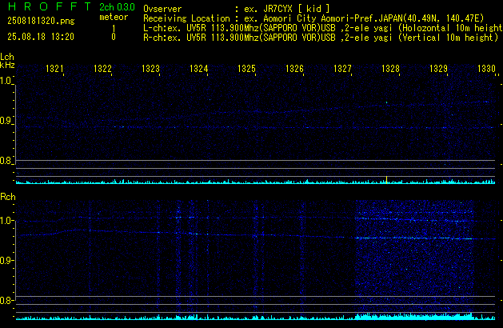Click the file name 2508181320.png
This screenshot has height=328, width=503.
point(41,21)
